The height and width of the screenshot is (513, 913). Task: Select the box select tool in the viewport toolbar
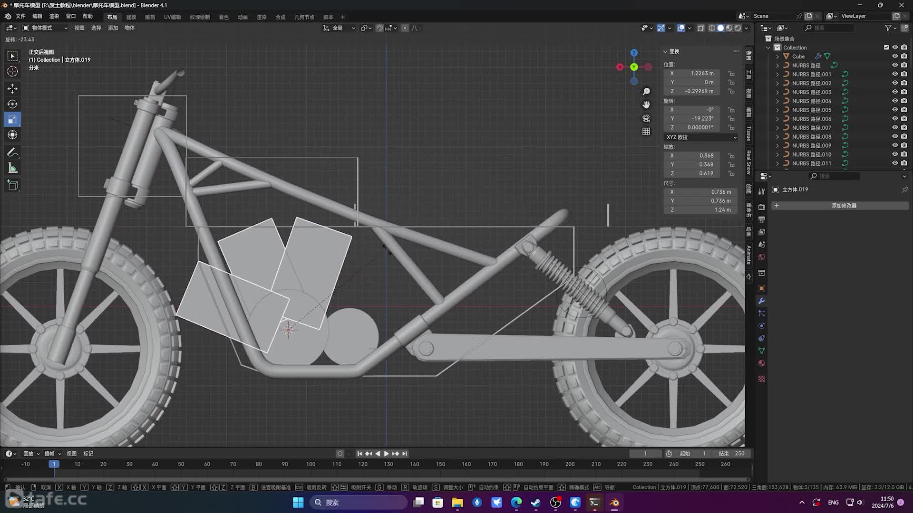(x=13, y=56)
